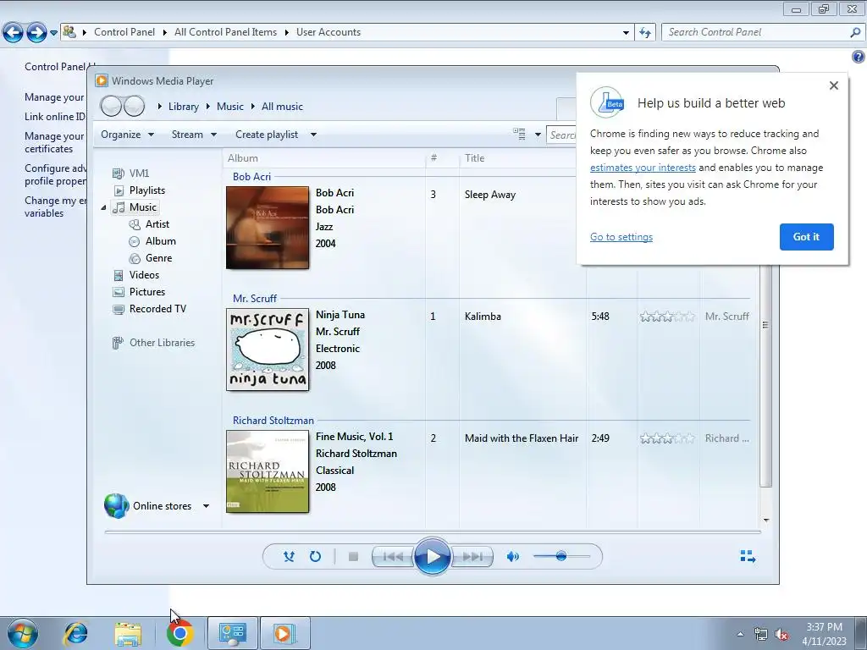Turn on shuffle in Media Player
Screen dimensions: 867x650
(289, 557)
